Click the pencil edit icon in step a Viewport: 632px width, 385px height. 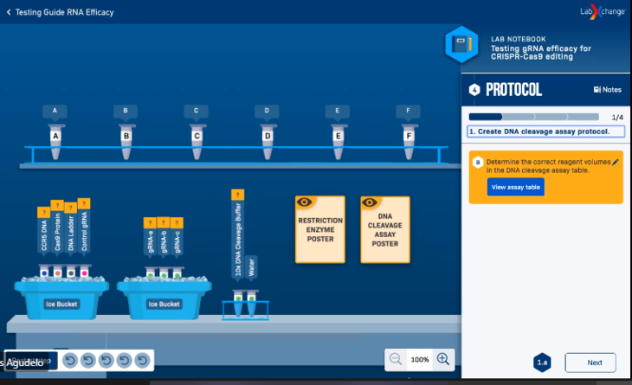tap(616, 162)
